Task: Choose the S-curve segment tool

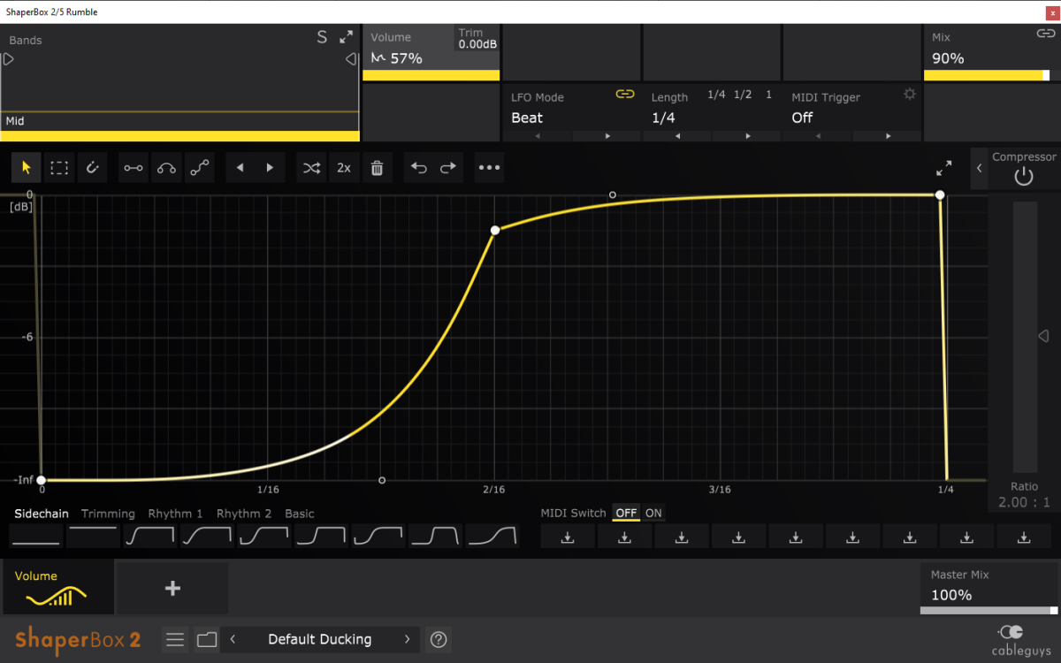Action: point(201,167)
